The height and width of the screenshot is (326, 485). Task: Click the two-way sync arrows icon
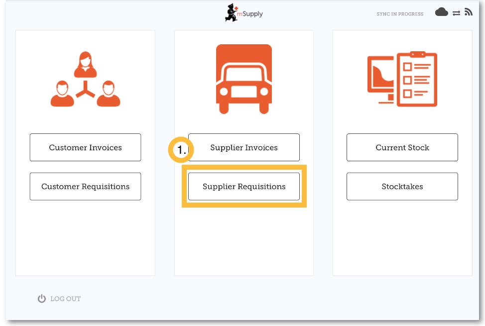(x=456, y=13)
